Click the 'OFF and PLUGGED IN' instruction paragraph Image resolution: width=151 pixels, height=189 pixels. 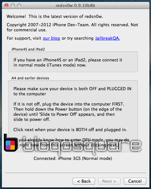pyautogui.click(x=72, y=91)
